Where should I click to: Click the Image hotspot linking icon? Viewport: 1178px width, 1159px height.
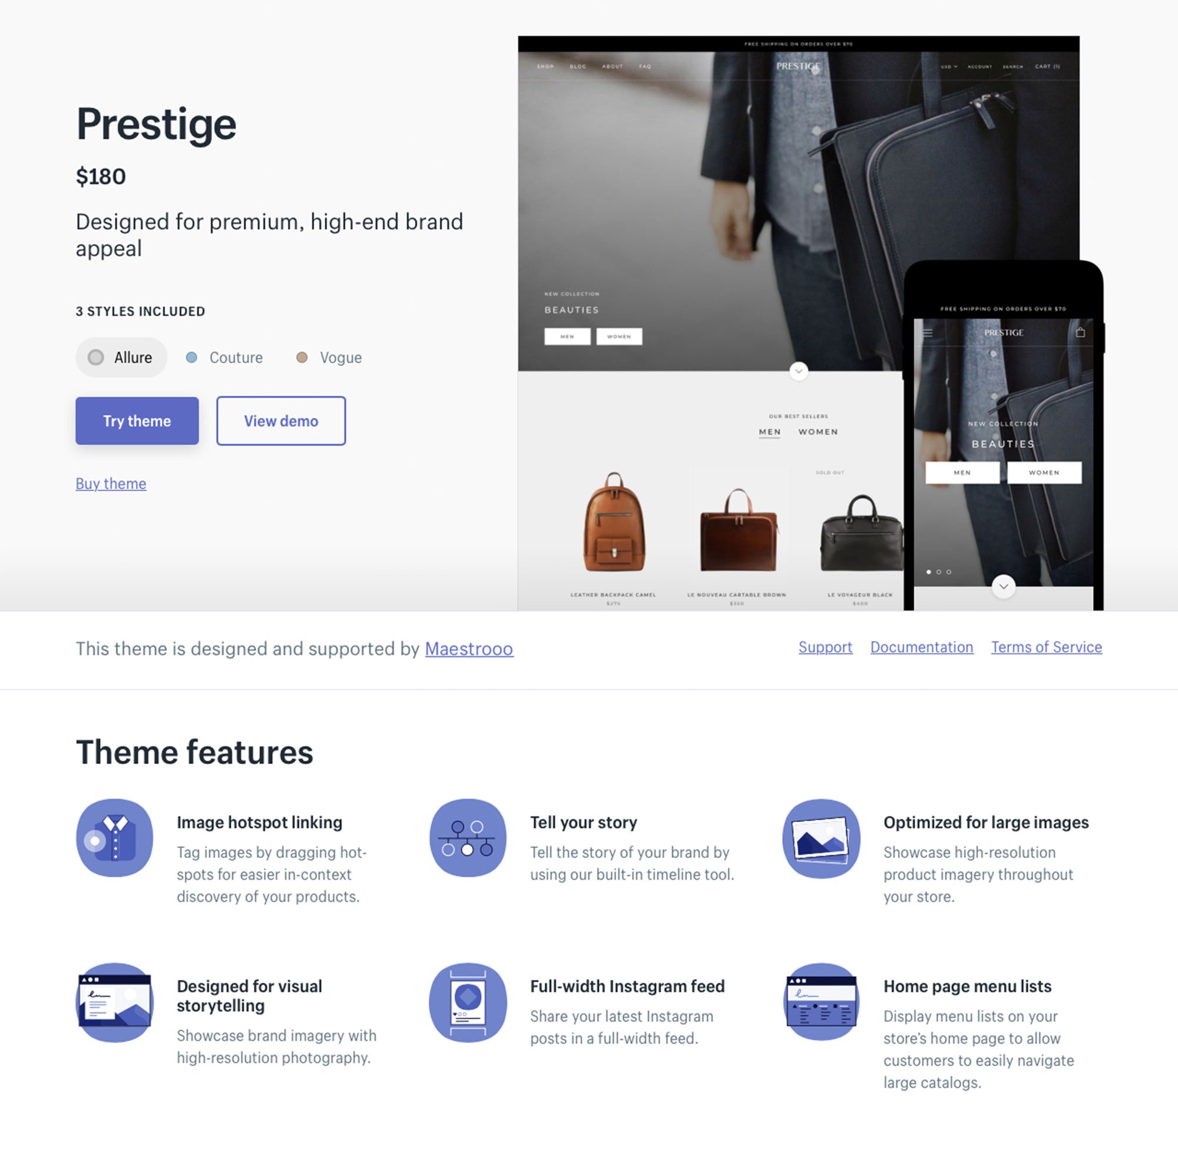115,837
